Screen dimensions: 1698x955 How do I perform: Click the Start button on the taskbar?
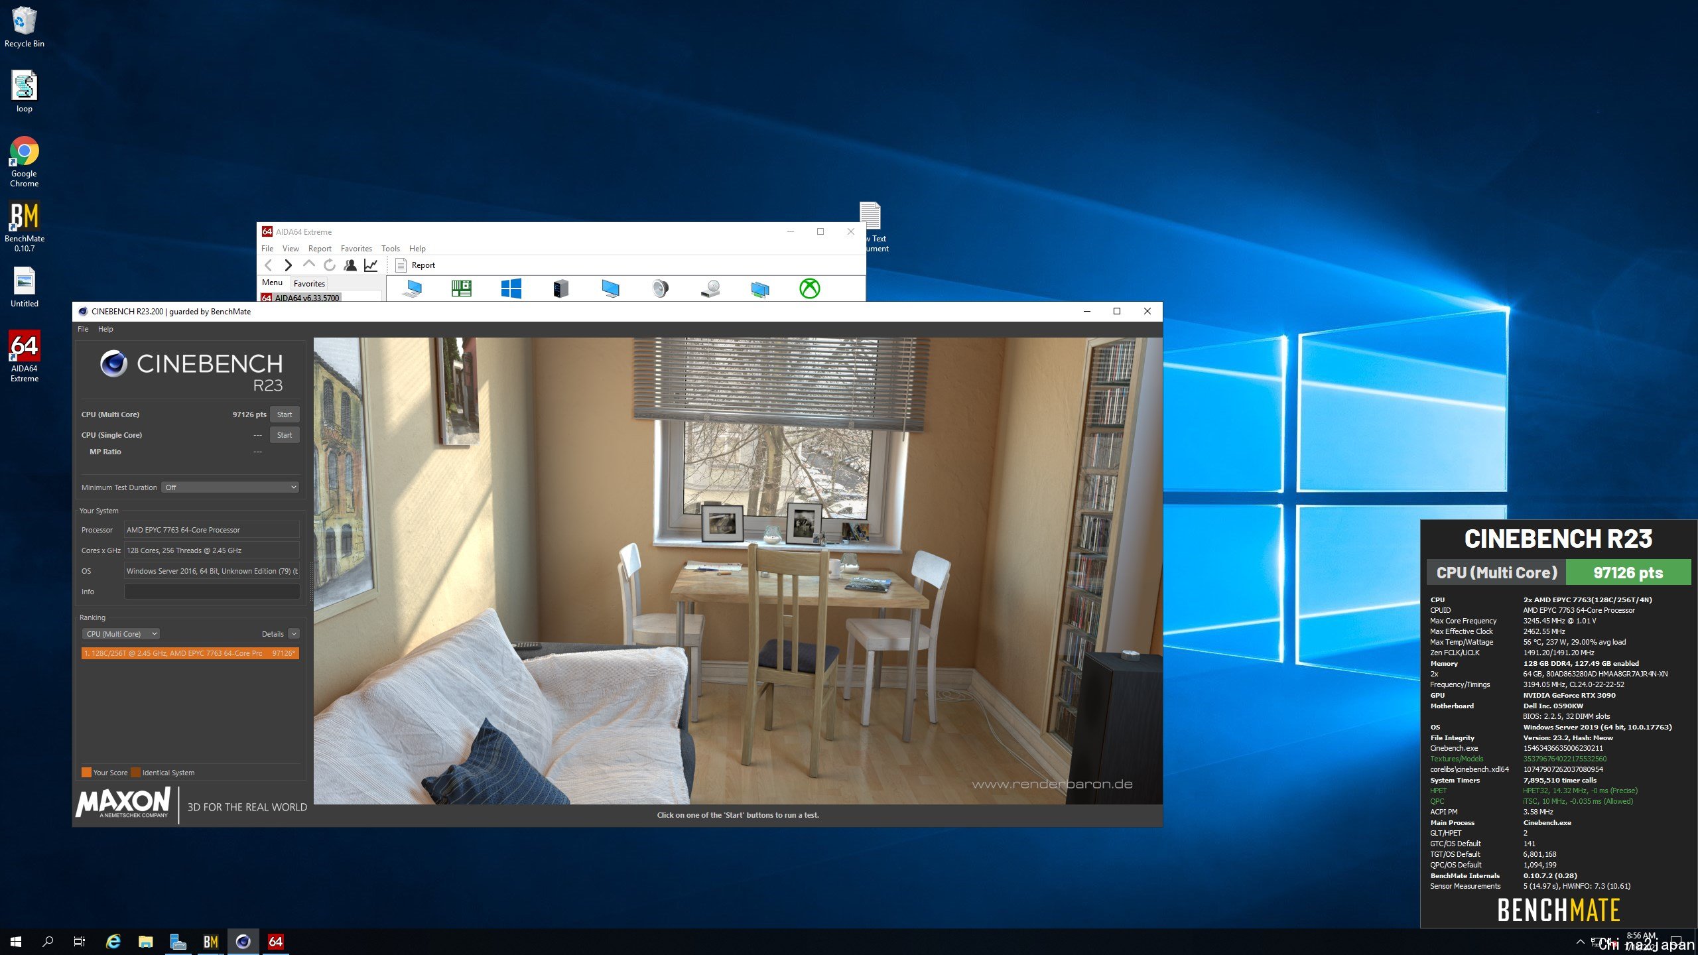pos(16,941)
